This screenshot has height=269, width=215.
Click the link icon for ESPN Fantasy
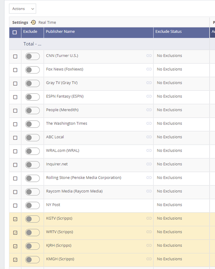[x=149, y=96]
